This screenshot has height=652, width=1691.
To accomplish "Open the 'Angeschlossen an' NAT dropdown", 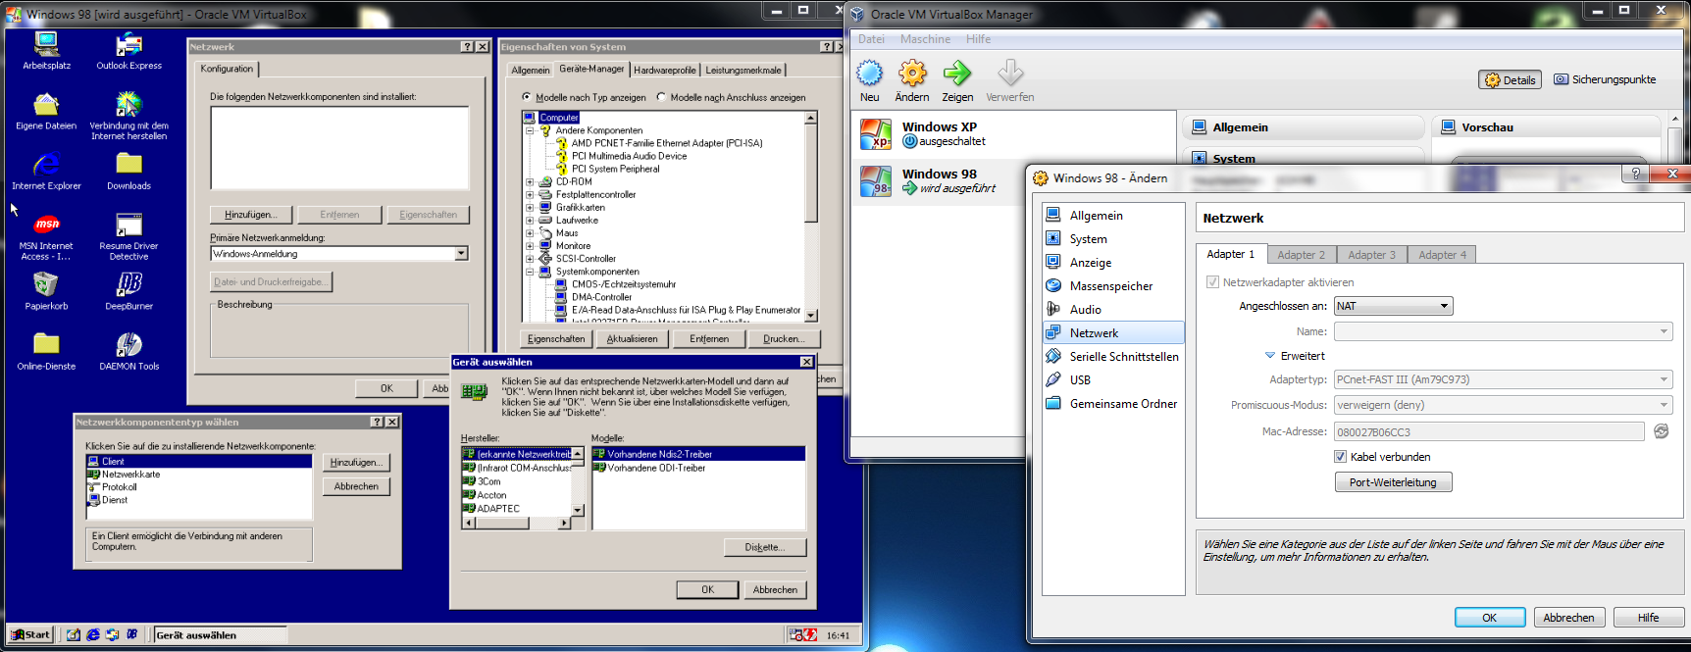I will pyautogui.click(x=1393, y=306).
